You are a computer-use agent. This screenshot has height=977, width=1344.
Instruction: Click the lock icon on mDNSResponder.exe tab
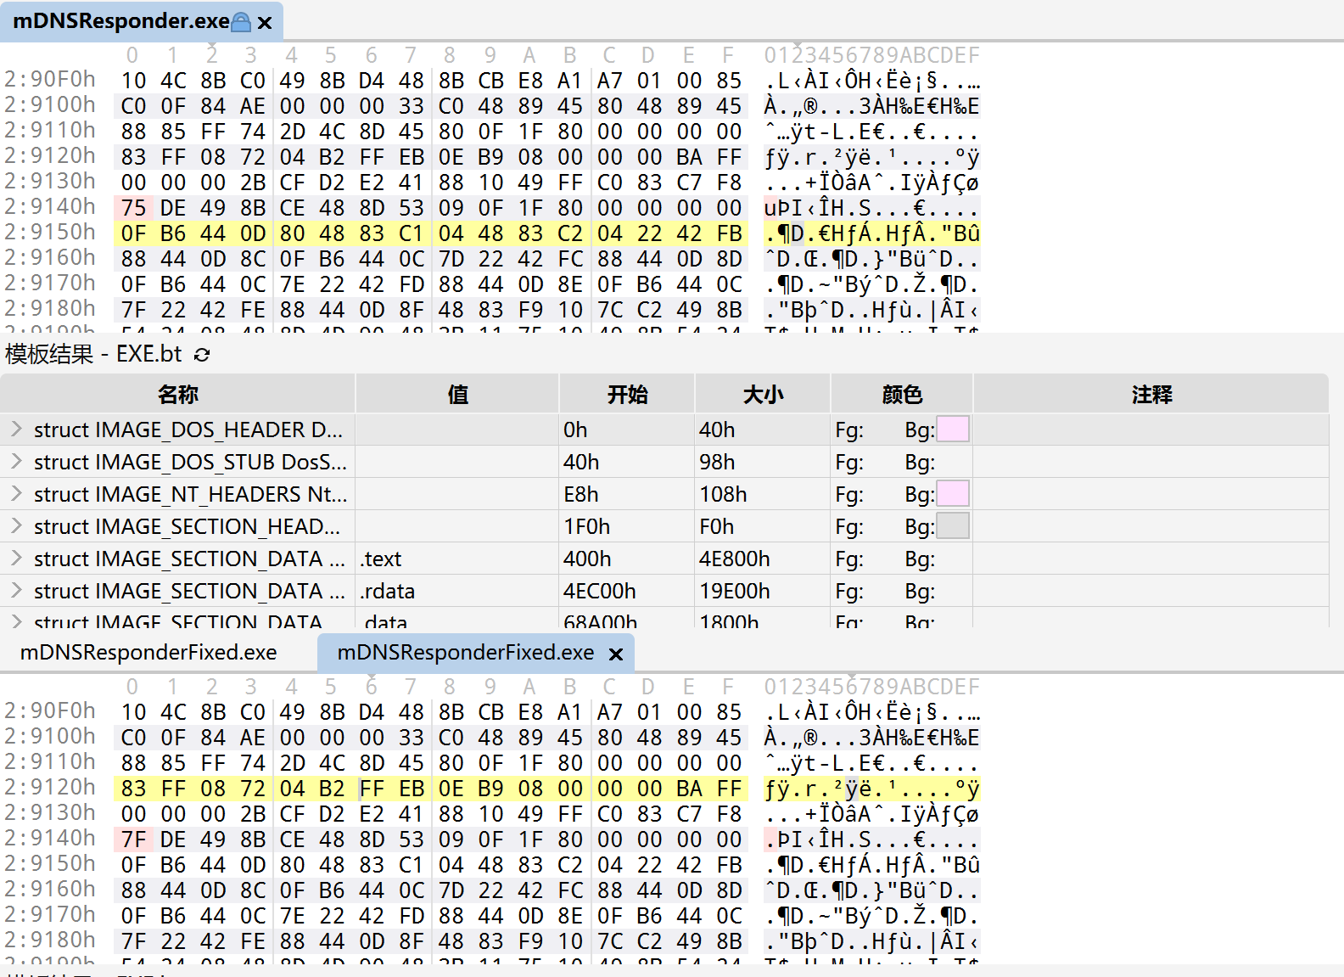coord(241,22)
